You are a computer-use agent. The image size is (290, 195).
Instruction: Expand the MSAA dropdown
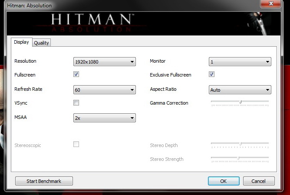pyautogui.click(x=105, y=118)
